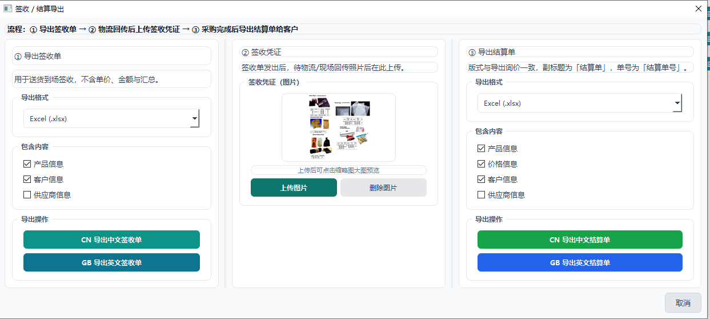This screenshot has width=710, height=319.
Task: Close the 签收 / 结算导出 dialog
Action: tap(698, 9)
